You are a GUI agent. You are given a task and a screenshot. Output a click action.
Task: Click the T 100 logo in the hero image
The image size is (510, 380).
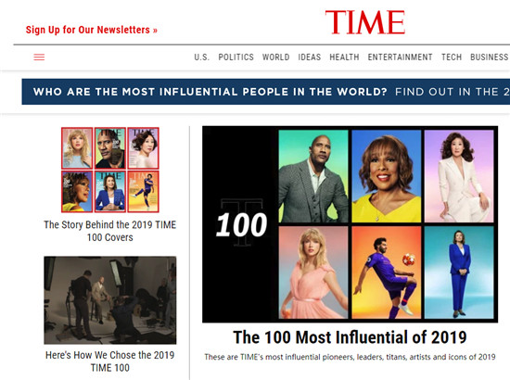click(241, 223)
